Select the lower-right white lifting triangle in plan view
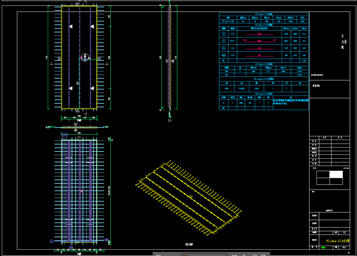The height and width of the screenshot is (256, 357). click(x=92, y=88)
